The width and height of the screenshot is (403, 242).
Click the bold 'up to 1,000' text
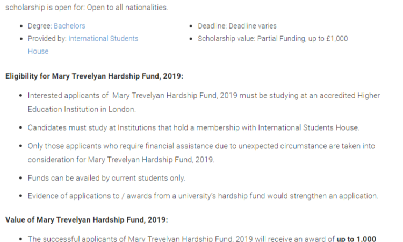point(356,238)
